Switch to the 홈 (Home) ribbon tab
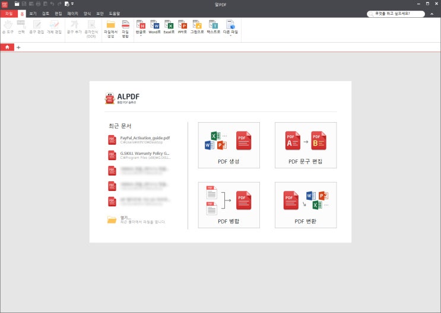The image size is (441, 313). point(22,14)
